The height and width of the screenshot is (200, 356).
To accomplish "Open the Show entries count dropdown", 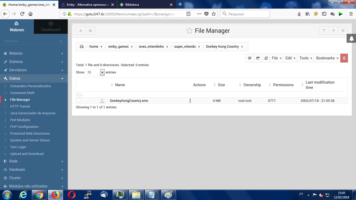I will click(x=95, y=72).
